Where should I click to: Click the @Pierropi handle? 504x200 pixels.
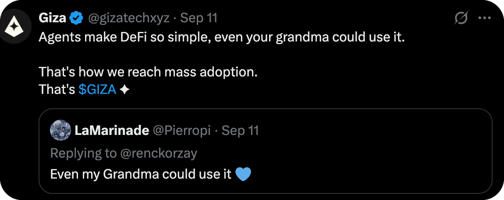182,130
